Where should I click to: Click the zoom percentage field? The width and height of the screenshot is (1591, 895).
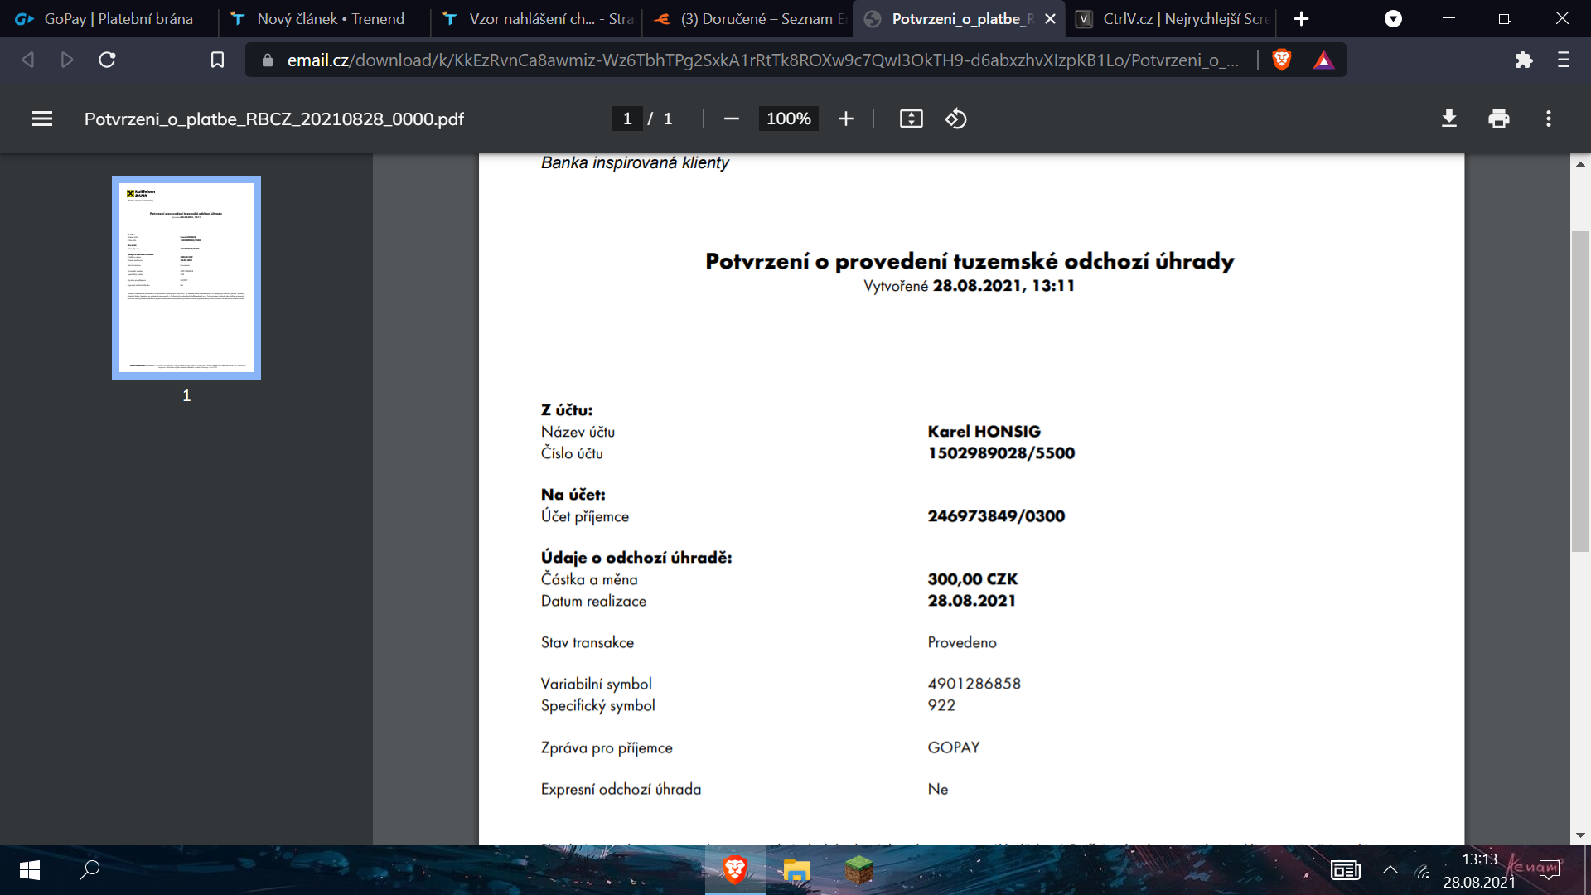pyautogui.click(x=788, y=119)
